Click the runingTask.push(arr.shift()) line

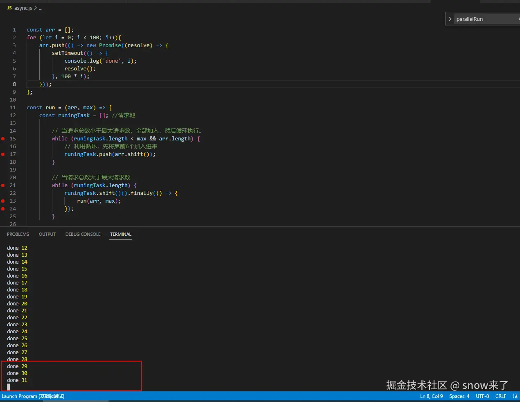pyautogui.click(x=110, y=154)
